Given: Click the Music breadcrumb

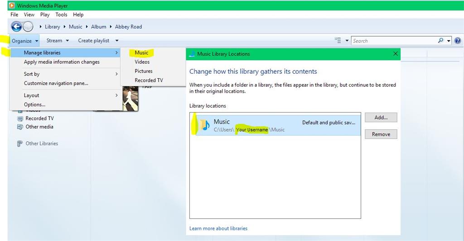Looking at the screenshot, I should (76, 27).
